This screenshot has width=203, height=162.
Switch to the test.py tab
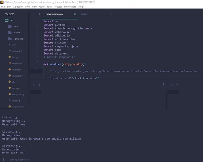[84, 14]
